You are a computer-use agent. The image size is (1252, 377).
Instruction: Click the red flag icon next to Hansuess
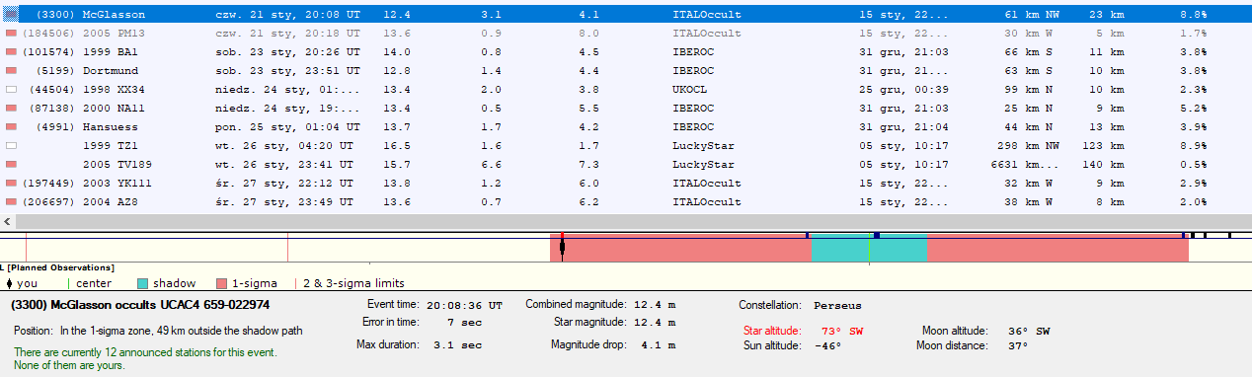coord(12,127)
